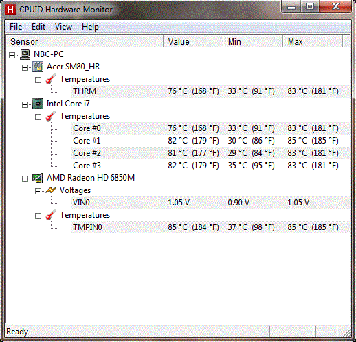Click the Value column header
This screenshot has height=342, width=356.
tap(193, 41)
